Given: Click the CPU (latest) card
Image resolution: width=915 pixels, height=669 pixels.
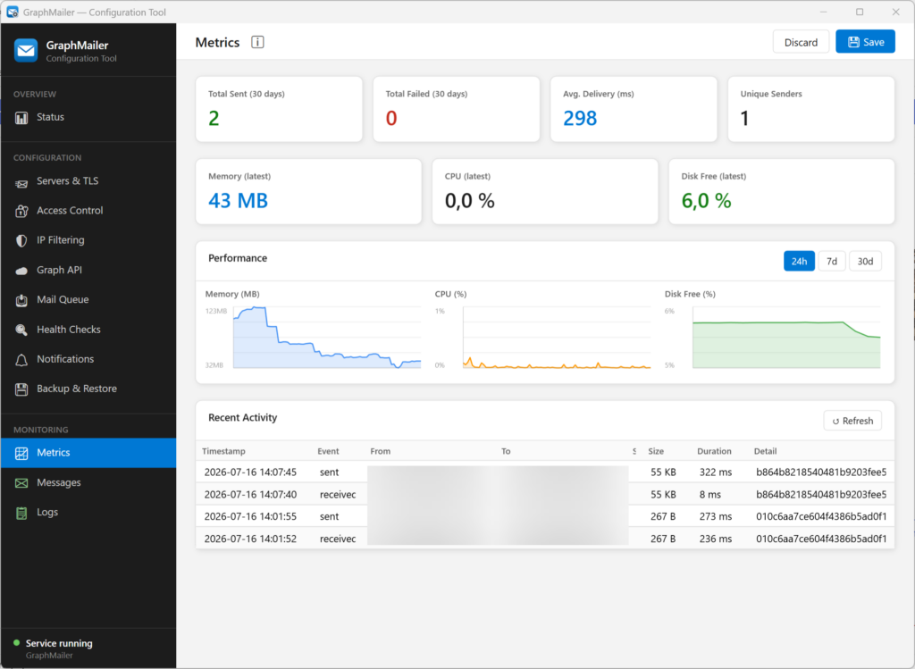Looking at the screenshot, I should pyautogui.click(x=545, y=191).
